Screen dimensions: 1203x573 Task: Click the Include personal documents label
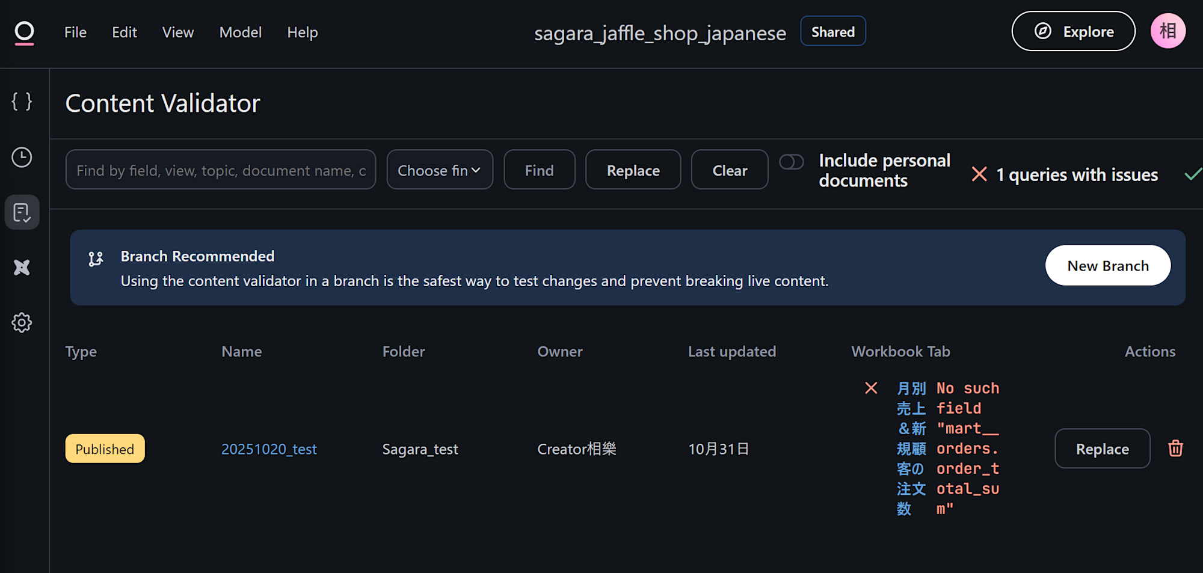884,171
